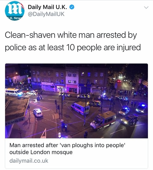
Task: Follow the dailymail.co.uk domain link
Action: pyautogui.click(x=29, y=161)
